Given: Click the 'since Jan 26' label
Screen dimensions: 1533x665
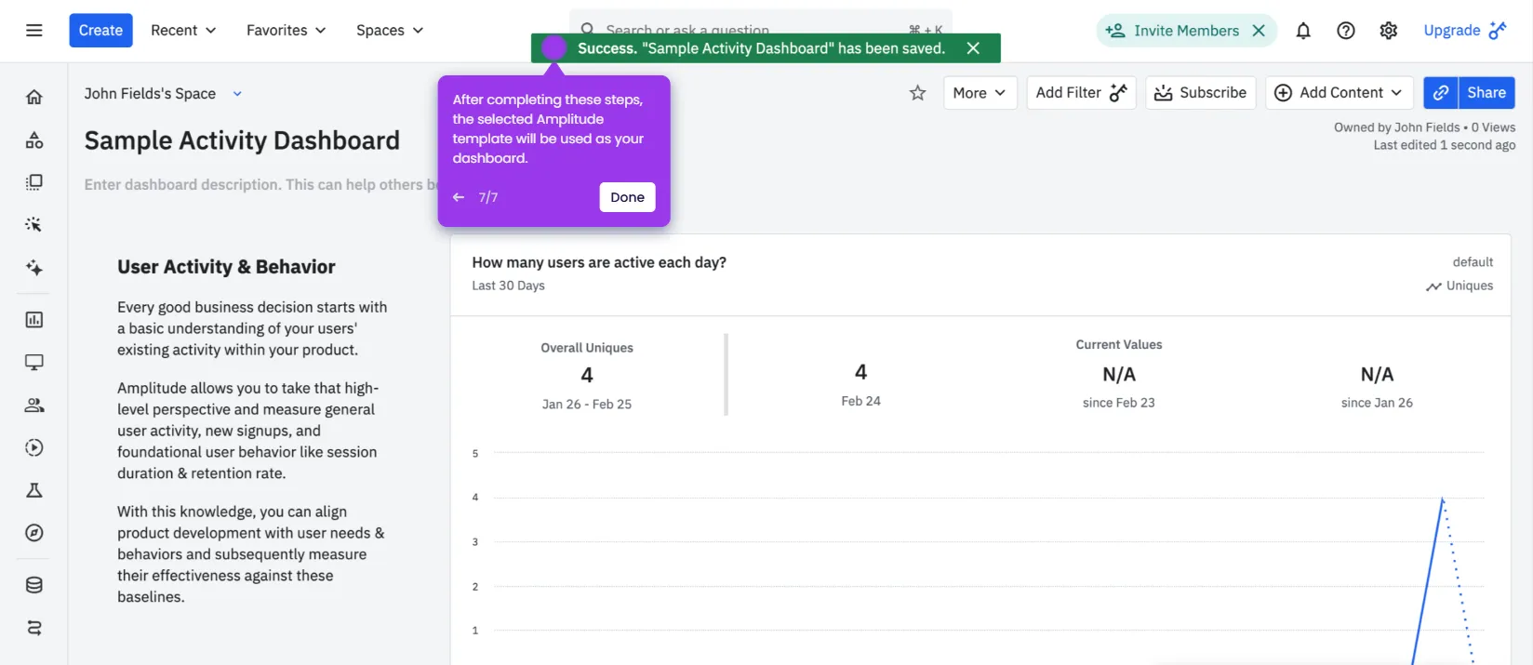Looking at the screenshot, I should [x=1377, y=403].
